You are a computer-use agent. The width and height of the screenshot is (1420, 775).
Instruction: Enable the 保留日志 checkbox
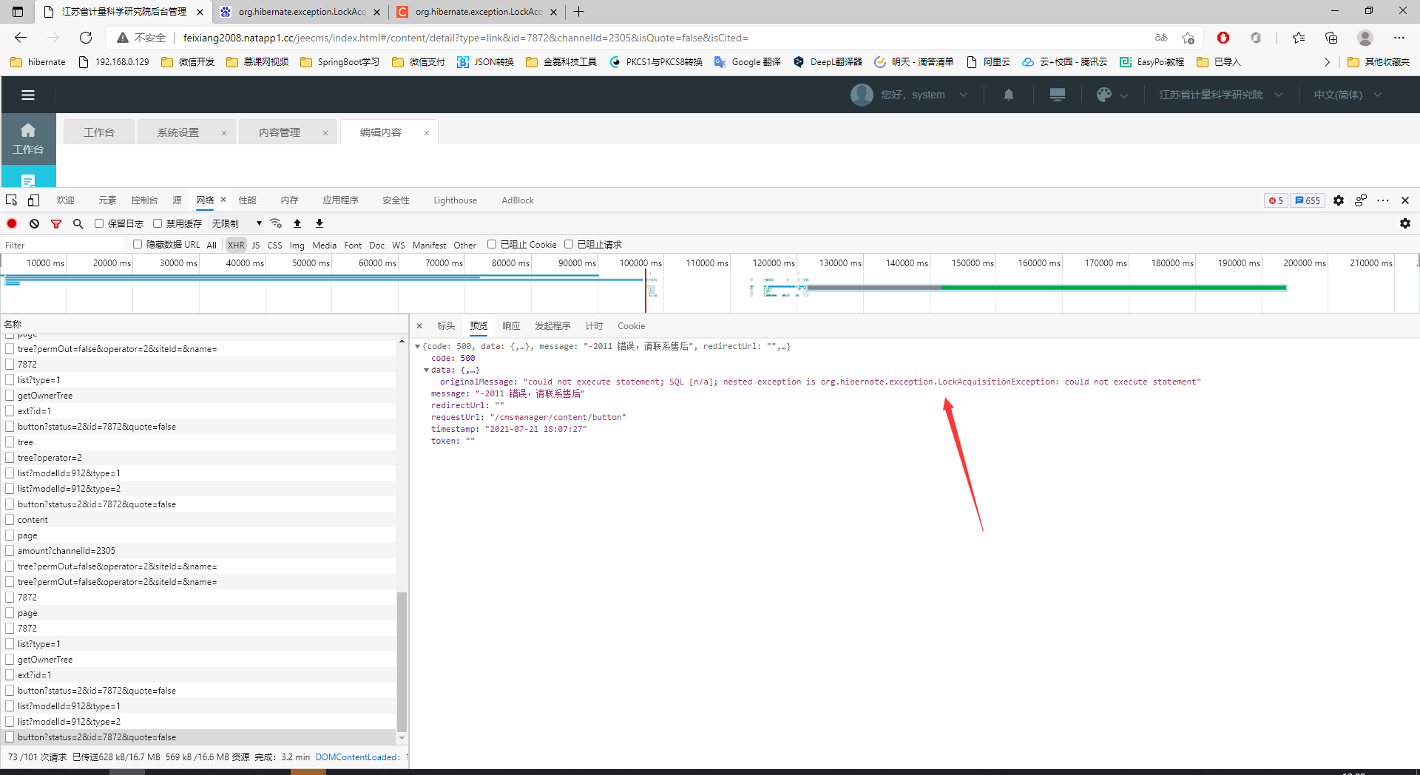coord(99,223)
